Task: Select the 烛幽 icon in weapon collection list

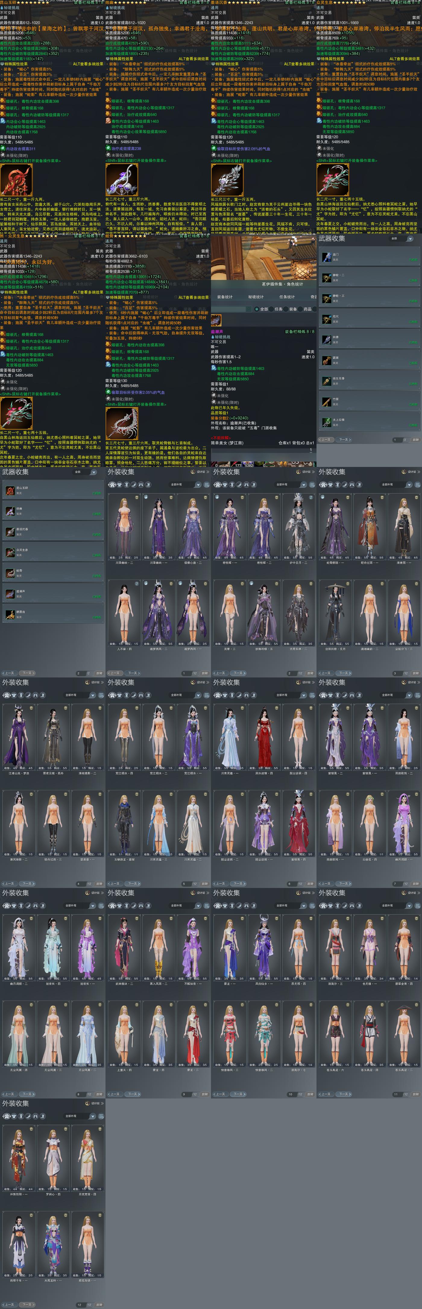Action: point(10,511)
